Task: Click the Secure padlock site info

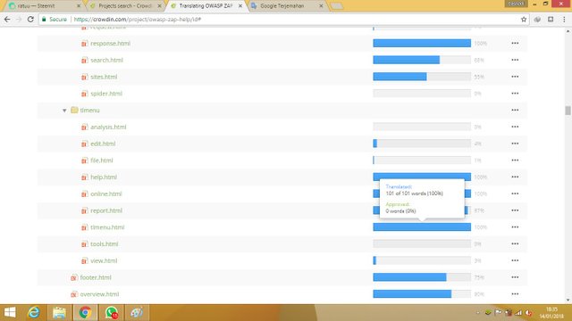Action: click(55, 20)
